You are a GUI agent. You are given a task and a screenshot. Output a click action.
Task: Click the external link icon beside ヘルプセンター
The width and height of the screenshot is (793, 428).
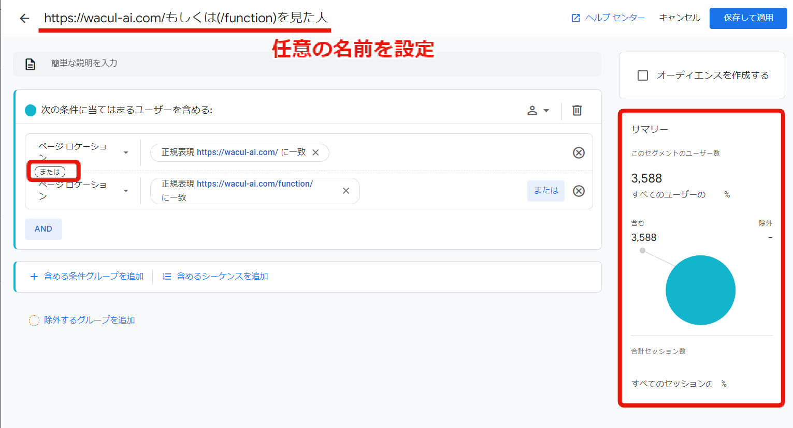(575, 18)
